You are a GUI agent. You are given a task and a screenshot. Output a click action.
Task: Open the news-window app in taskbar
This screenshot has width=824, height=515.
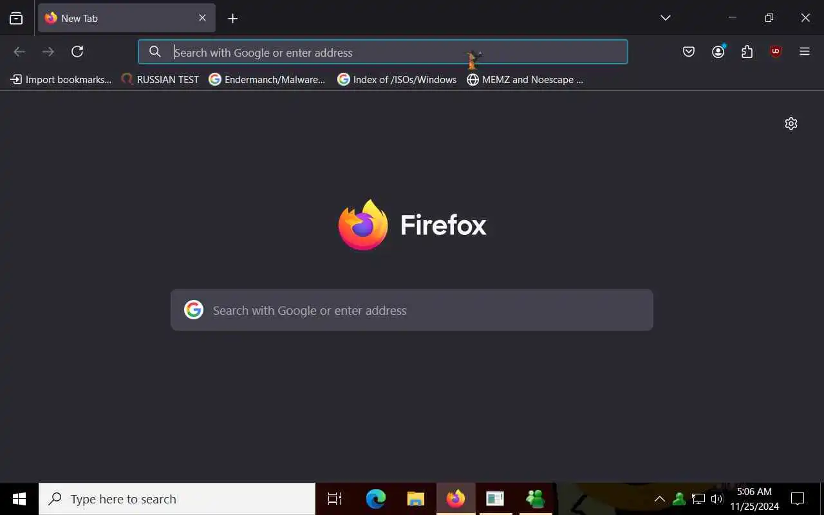pos(495,499)
